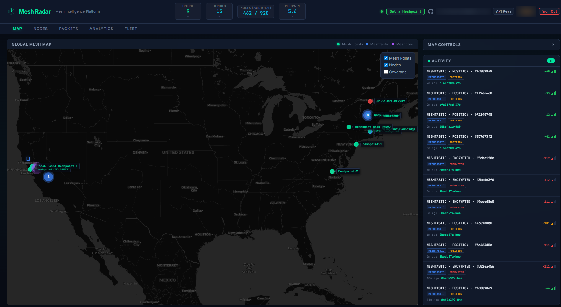This screenshot has width=561, height=307.
Task: Click the Mesh Radar radar logo icon
Action: click(x=11, y=11)
